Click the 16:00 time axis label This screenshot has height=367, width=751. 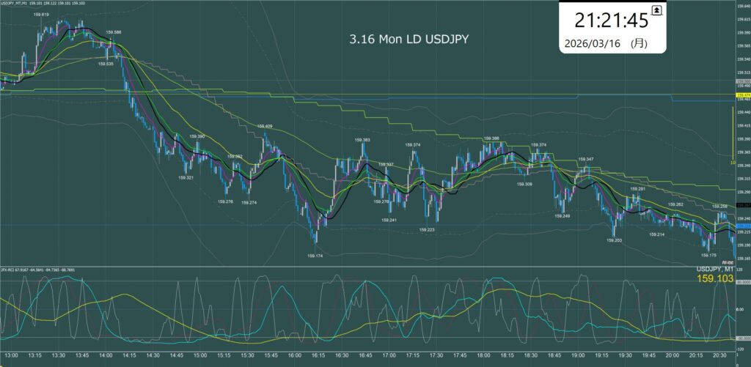[295, 355]
